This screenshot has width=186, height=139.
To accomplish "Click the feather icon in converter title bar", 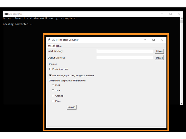I will pos(49,40).
